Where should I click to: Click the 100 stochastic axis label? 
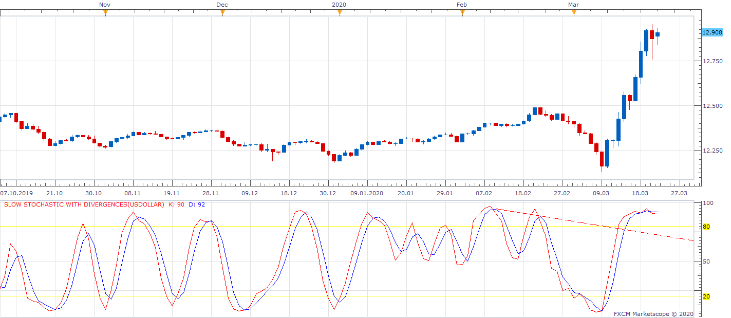click(708, 203)
